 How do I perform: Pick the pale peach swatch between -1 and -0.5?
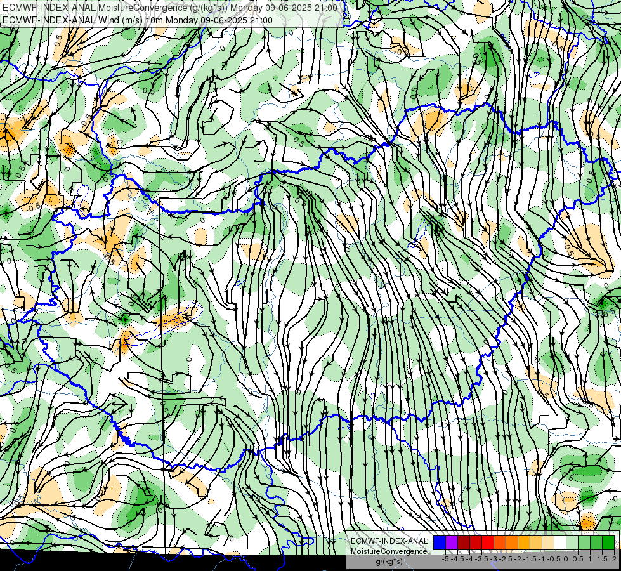point(548,543)
